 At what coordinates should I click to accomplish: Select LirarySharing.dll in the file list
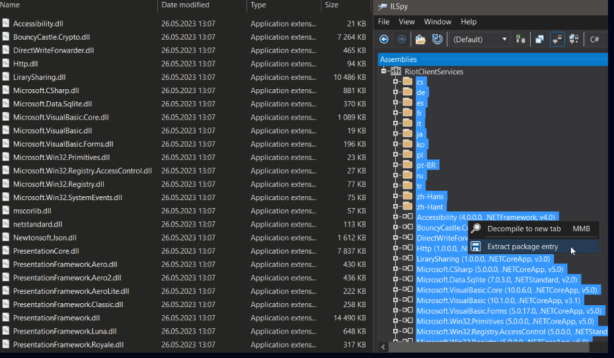[x=39, y=77]
